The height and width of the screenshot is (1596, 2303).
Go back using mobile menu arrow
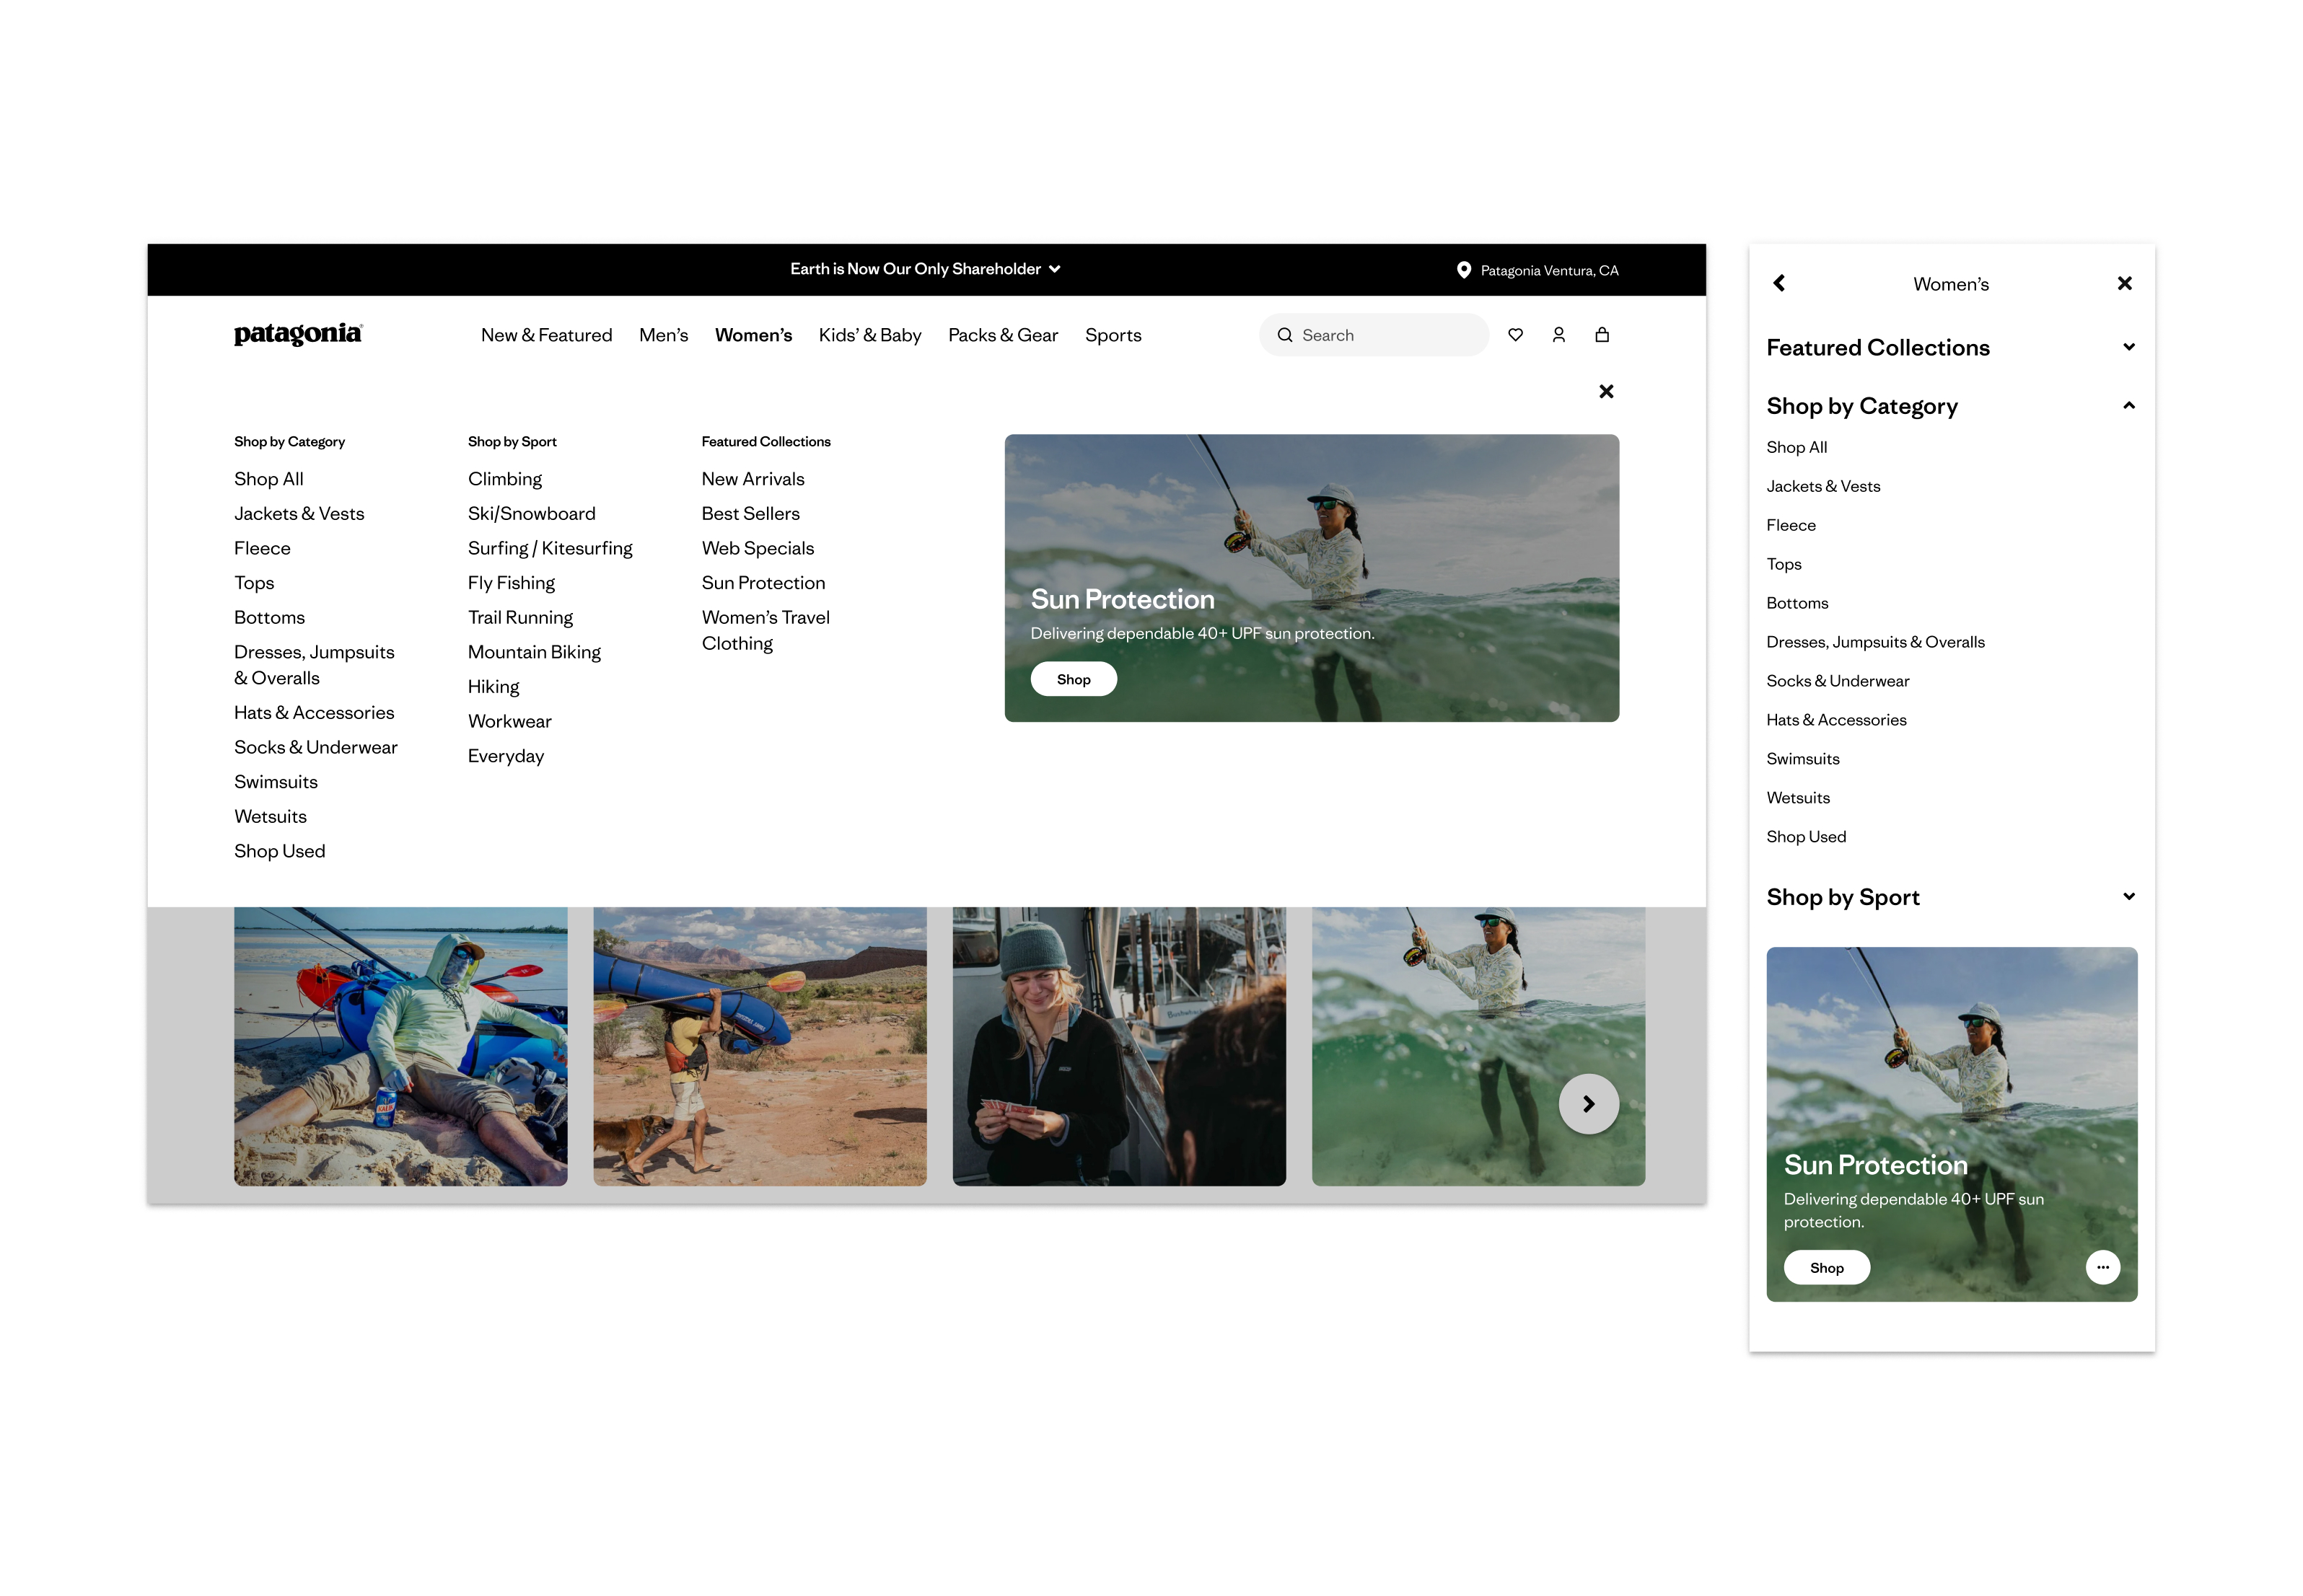(1778, 283)
